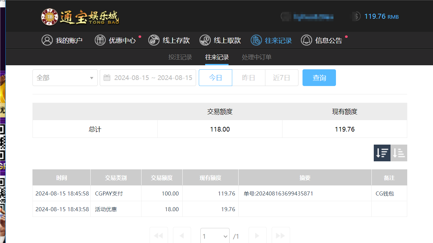The width and height of the screenshot is (433, 243).
Task: Switch to the 投注记录 tab
Action: tap(180, 57)
